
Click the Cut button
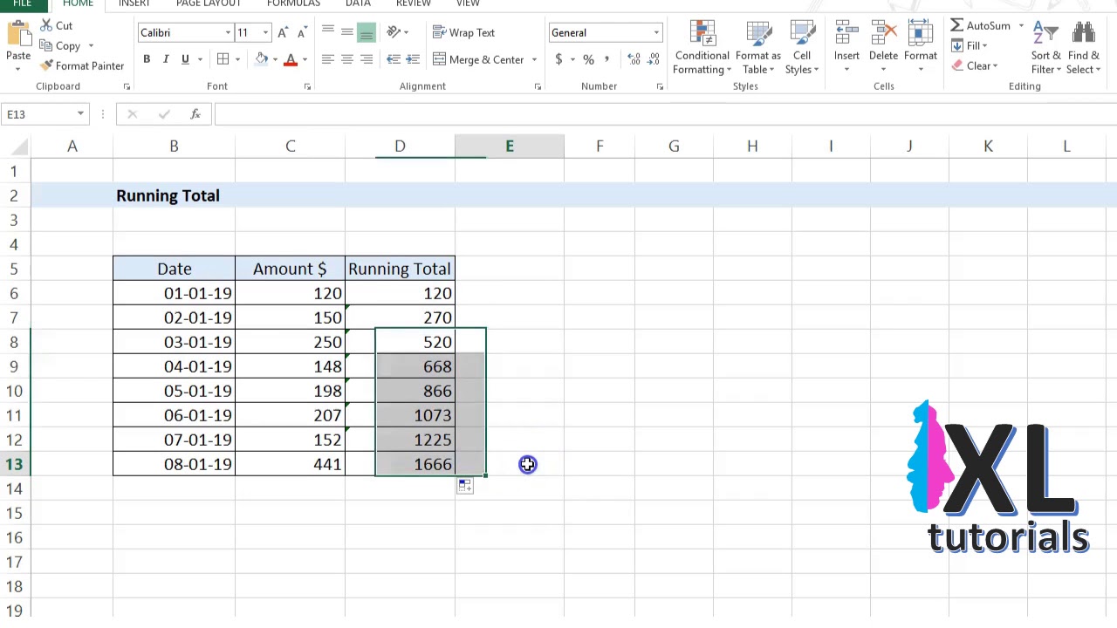(57, 25)
